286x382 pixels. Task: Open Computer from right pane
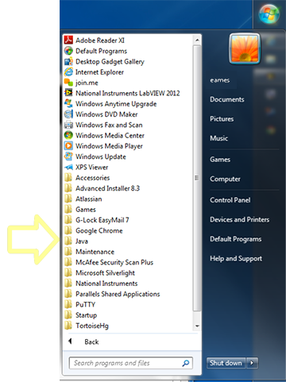(225, 179)
